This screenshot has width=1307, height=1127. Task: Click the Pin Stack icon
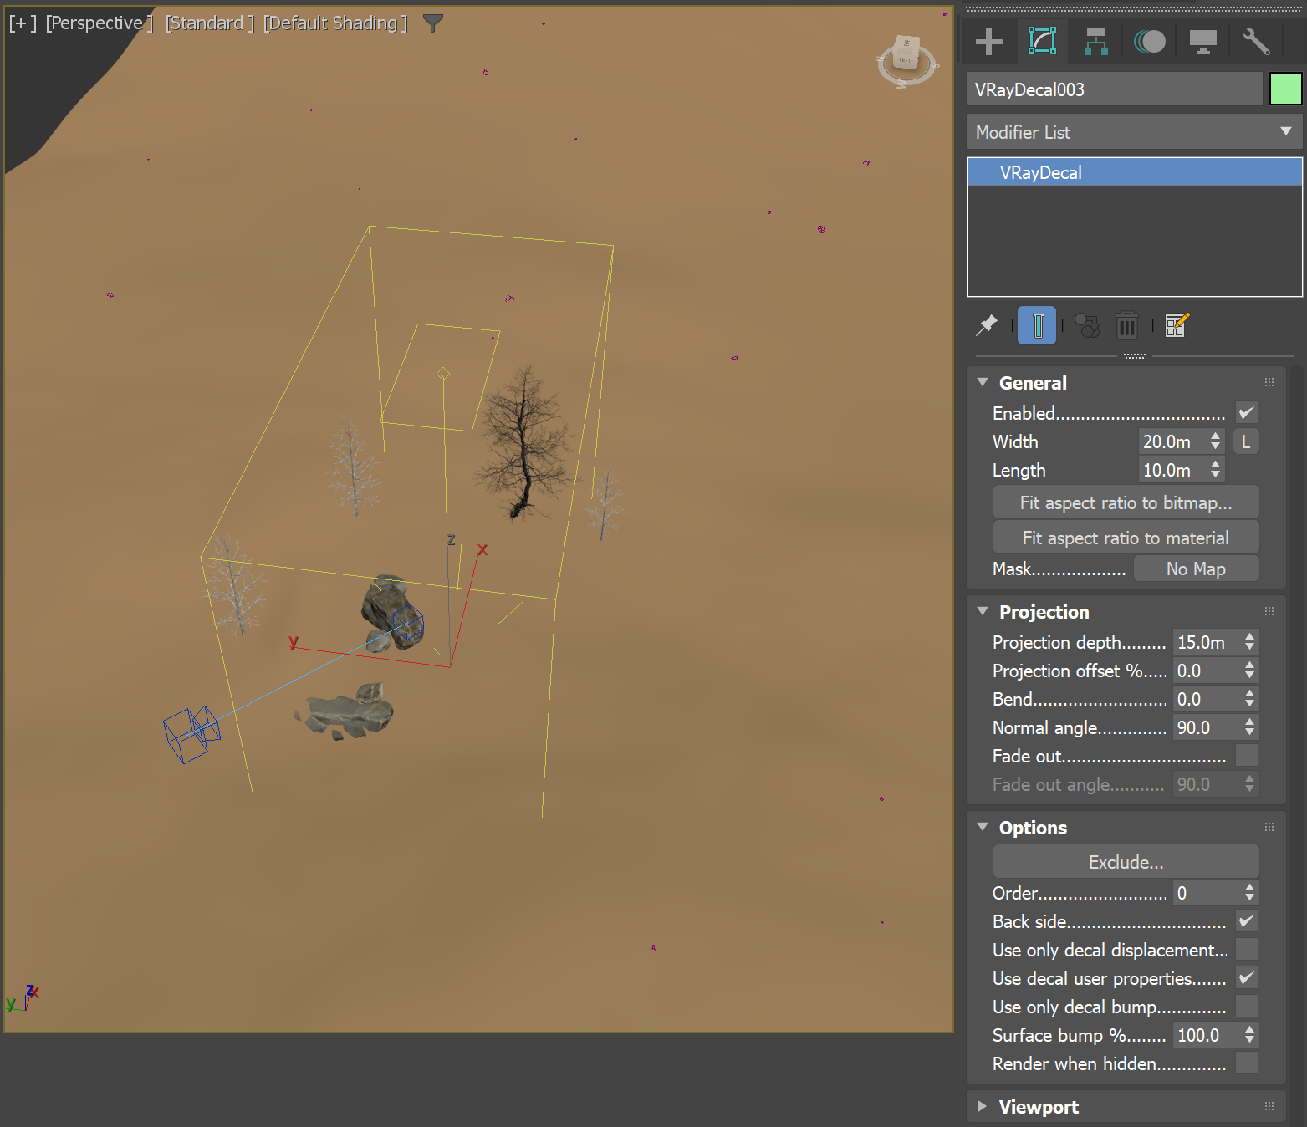(987, 325)
